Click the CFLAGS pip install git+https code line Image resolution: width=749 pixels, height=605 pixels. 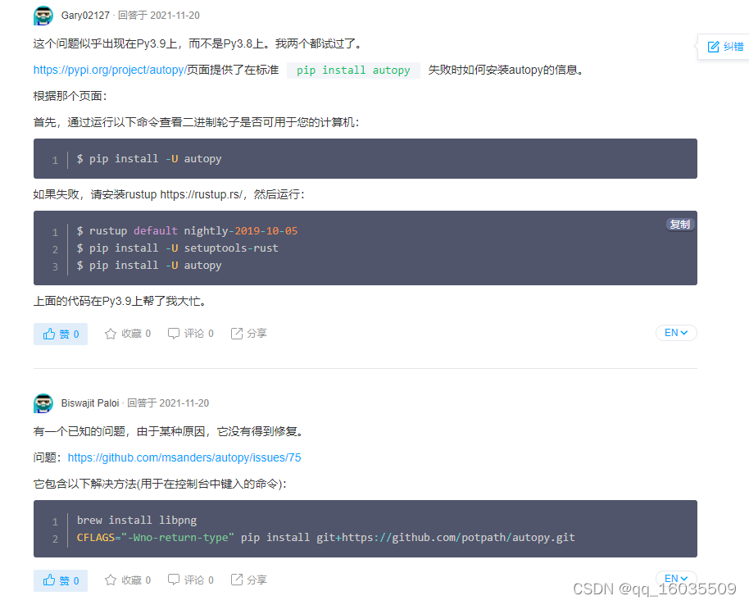click(326, 537)
